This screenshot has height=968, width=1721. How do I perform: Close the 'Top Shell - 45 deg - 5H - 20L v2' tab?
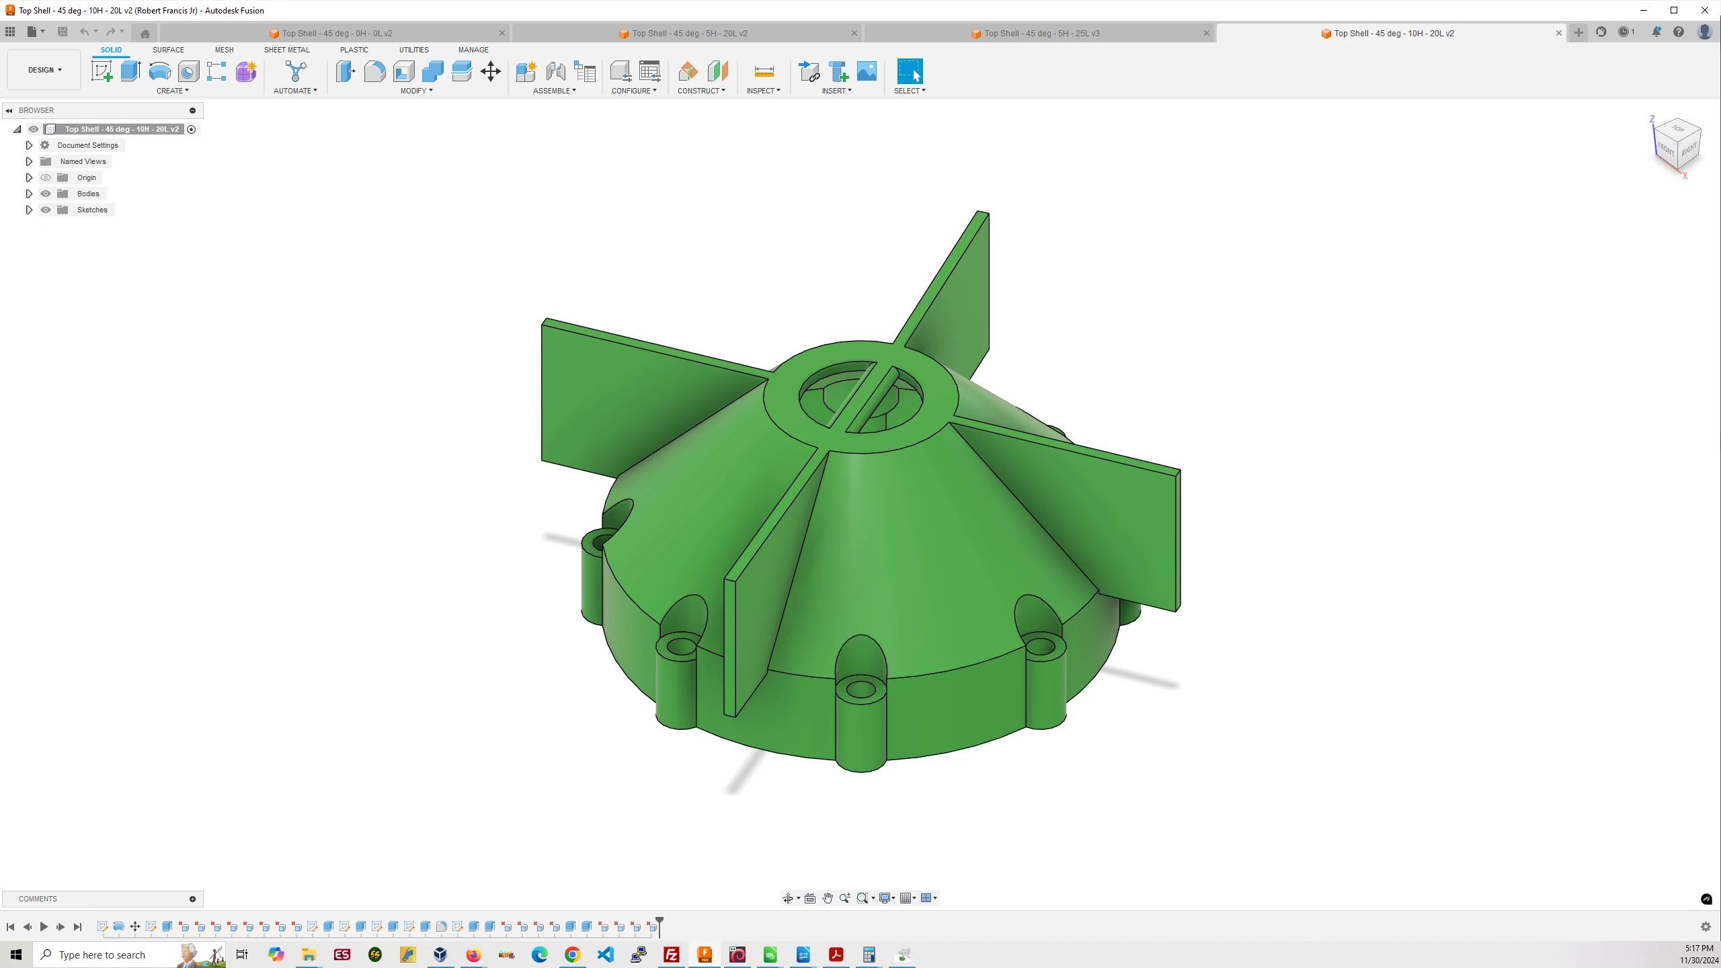tap(854, 33)
